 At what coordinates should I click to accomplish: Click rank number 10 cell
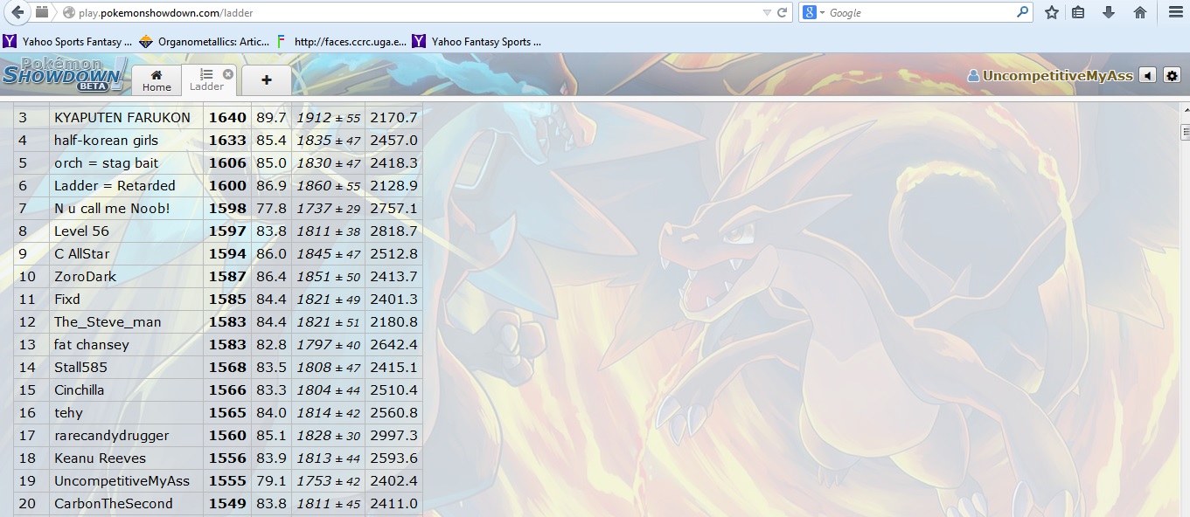coord(31,276)
